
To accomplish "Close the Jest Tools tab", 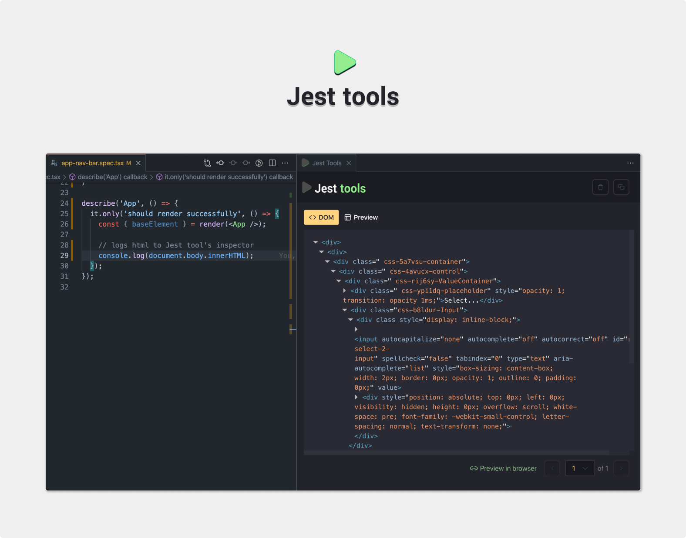I will 349,163.
